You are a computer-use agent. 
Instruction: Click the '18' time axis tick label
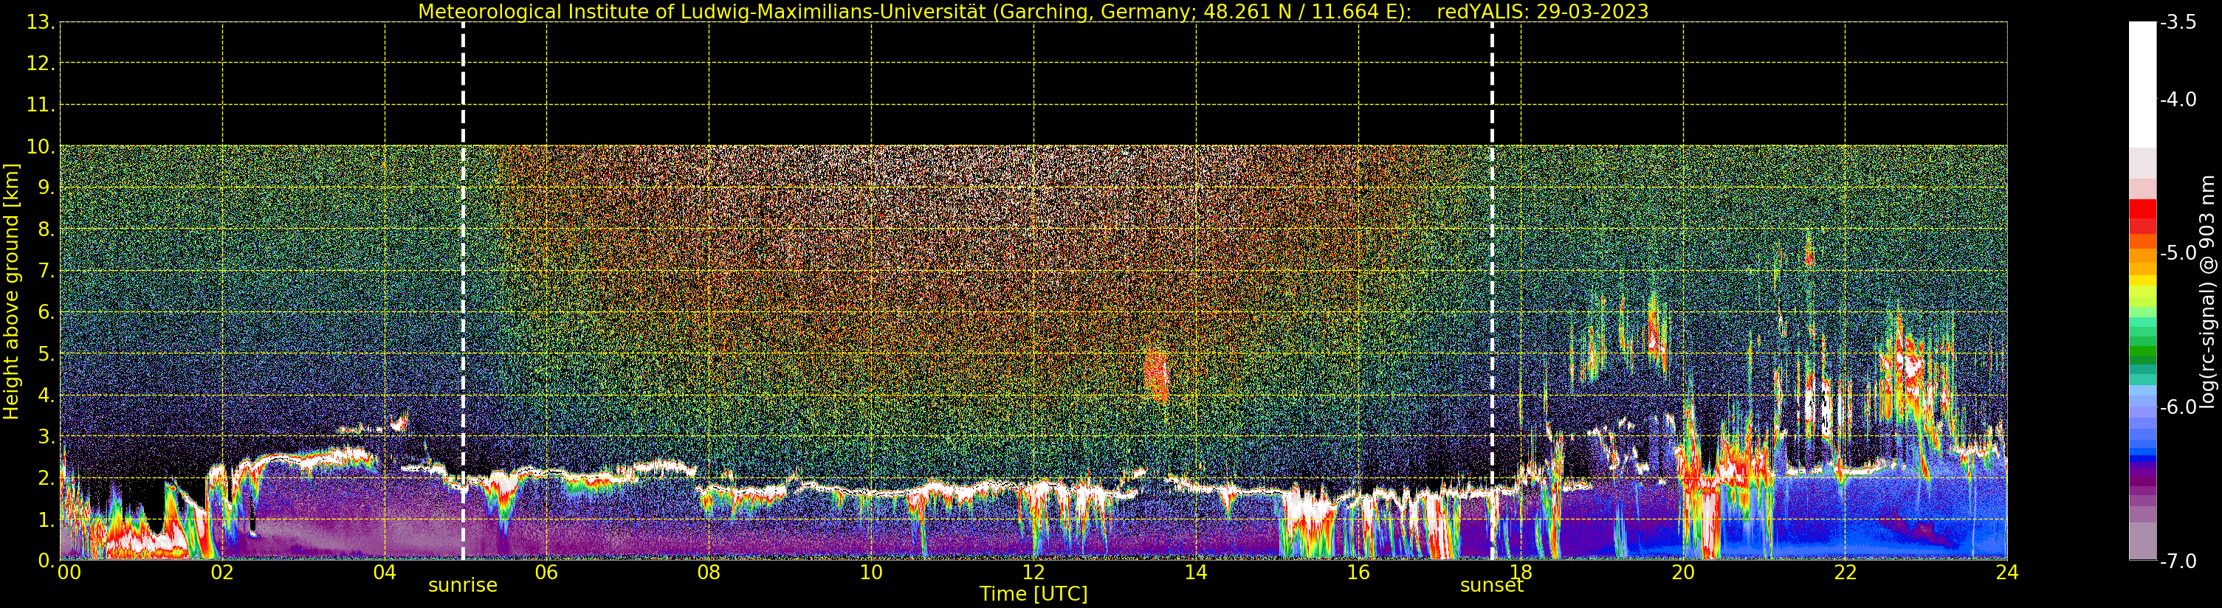pyautogui.click(x=1520, y=573)
